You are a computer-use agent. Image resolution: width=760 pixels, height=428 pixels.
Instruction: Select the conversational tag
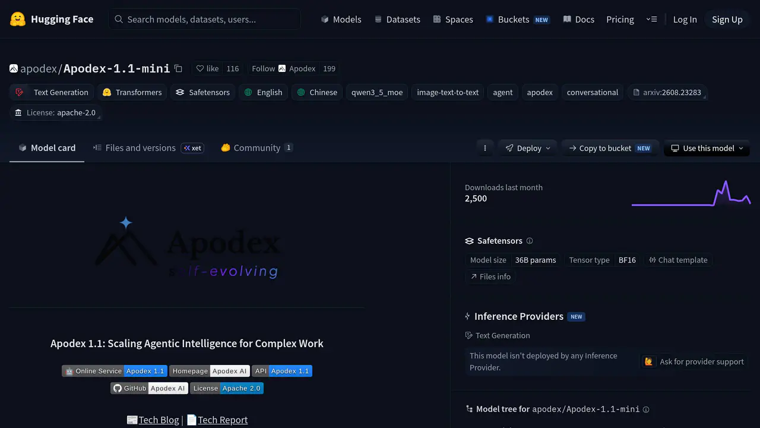593,92
